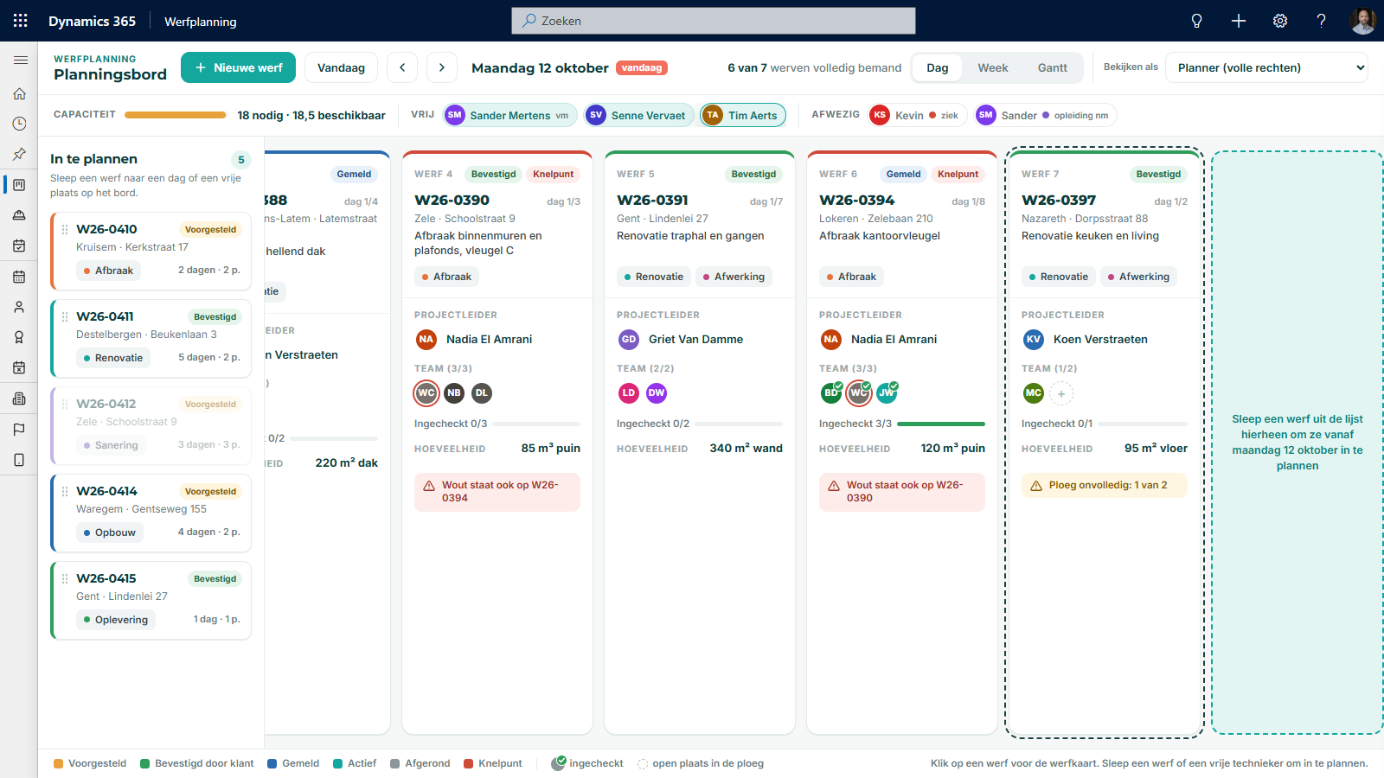Viewport: 1384px width, 778px height.
Task: Open Pinned items pin icon in sidebar
Action: click(19, 154)
